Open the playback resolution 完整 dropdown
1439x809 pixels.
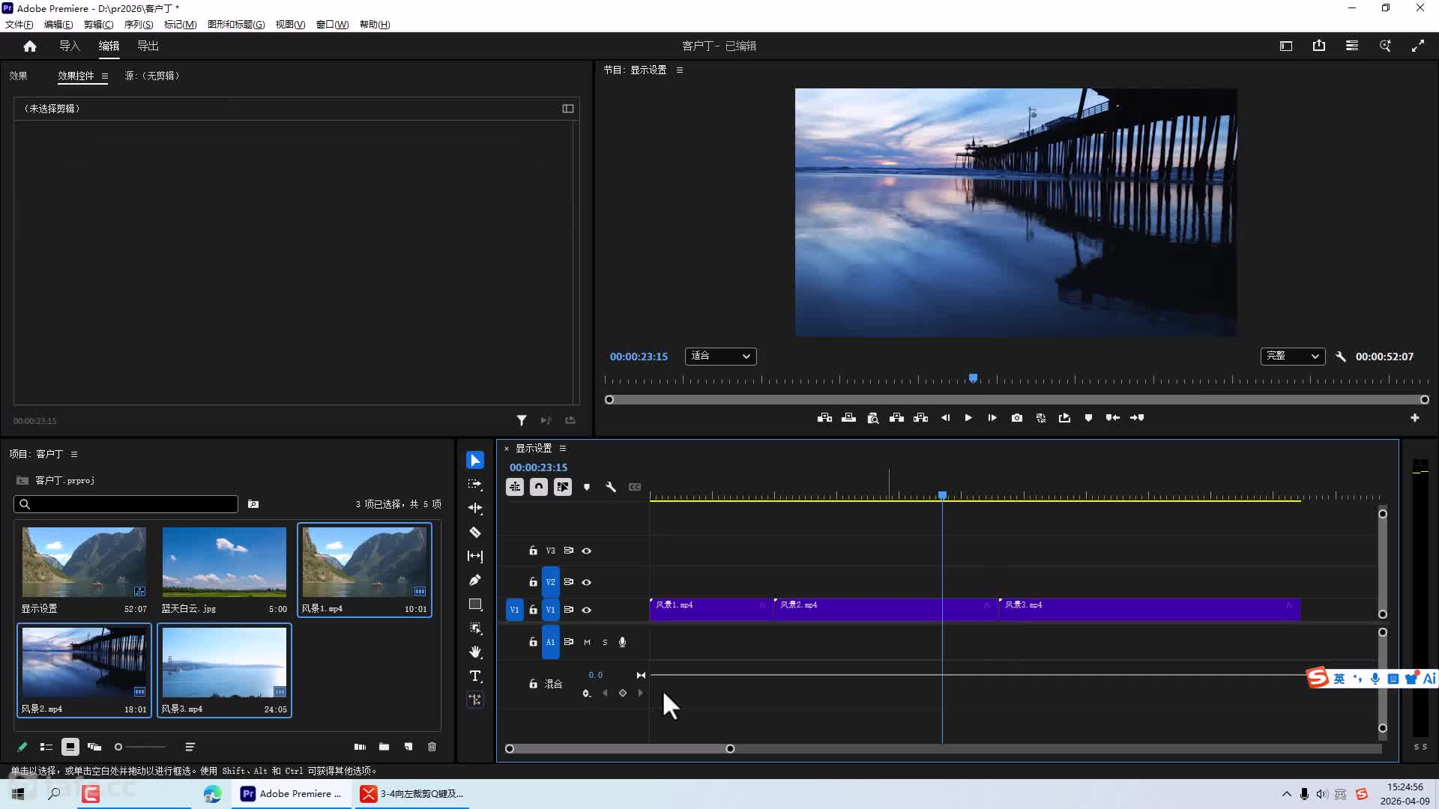coord(1292,357)
